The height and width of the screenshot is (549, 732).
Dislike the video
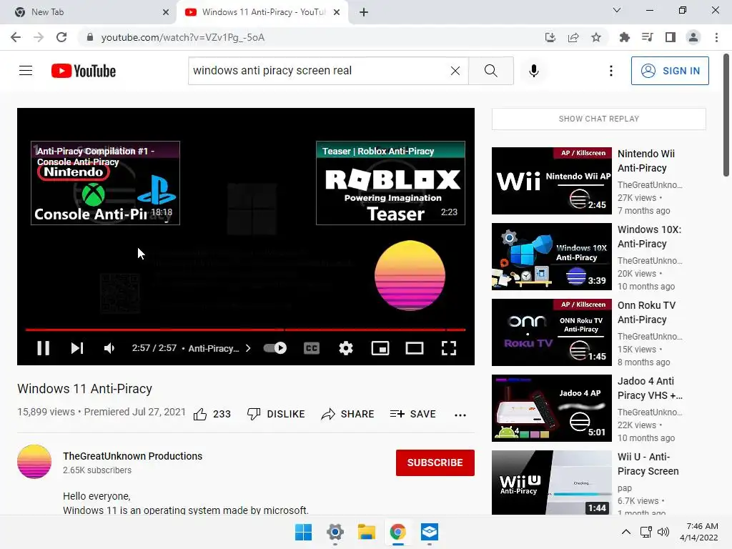tap(276, 414)
